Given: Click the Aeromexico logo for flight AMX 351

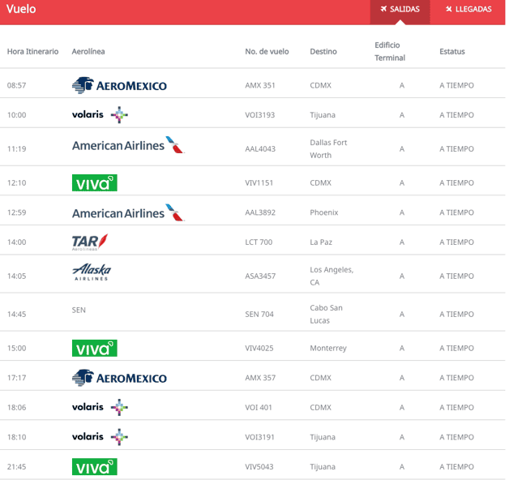Looking at the screenshot, I should point(119,85).
